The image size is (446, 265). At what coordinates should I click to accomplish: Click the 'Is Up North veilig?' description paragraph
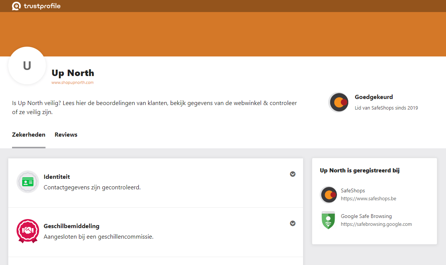coord(155,108)
